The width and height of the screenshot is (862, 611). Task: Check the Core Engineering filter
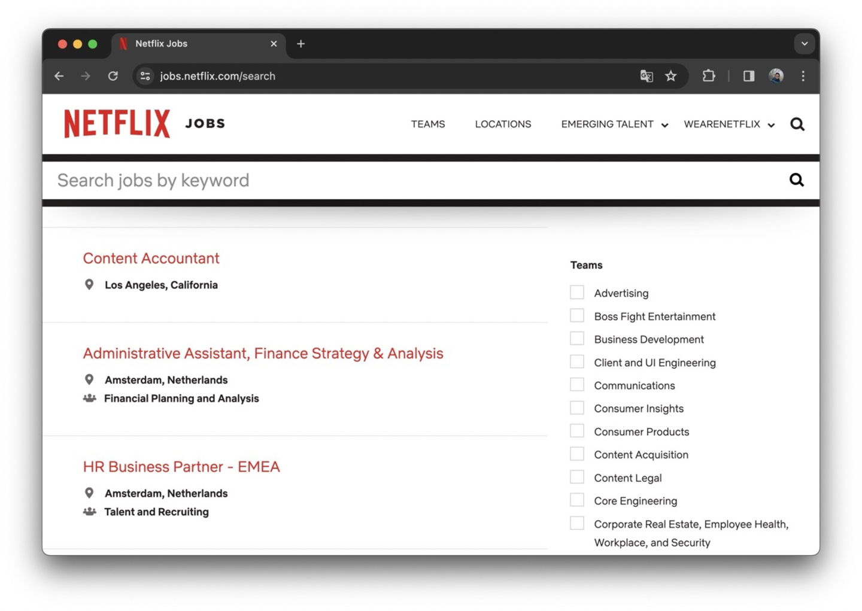coord(577,500)
